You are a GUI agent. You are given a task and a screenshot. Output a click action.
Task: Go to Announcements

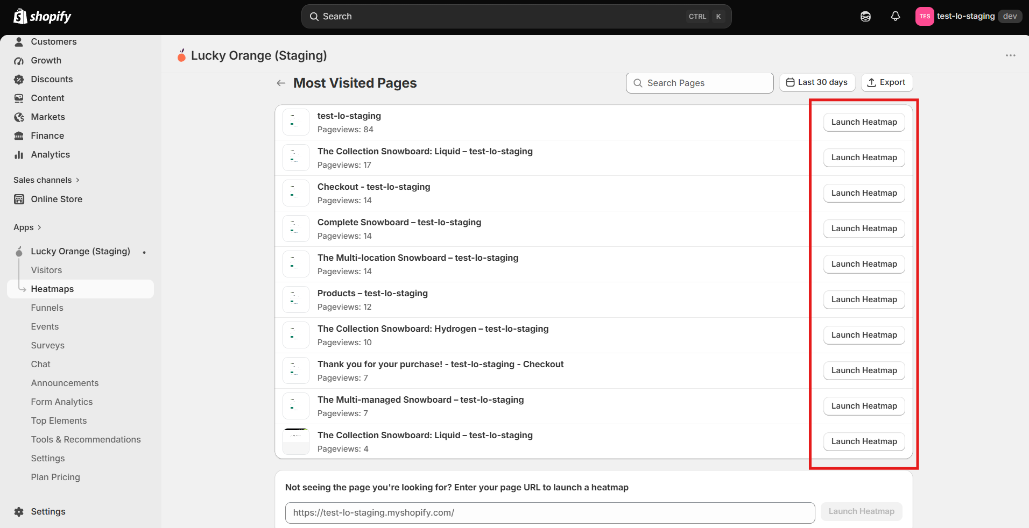pos(65,383)
